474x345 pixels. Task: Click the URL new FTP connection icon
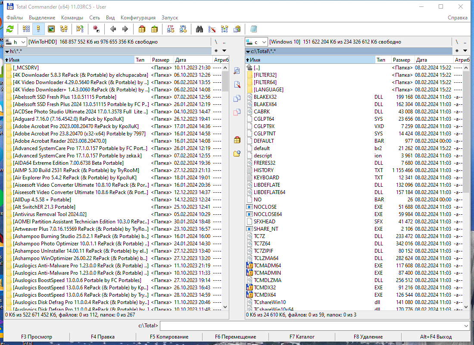click(183, 29)
